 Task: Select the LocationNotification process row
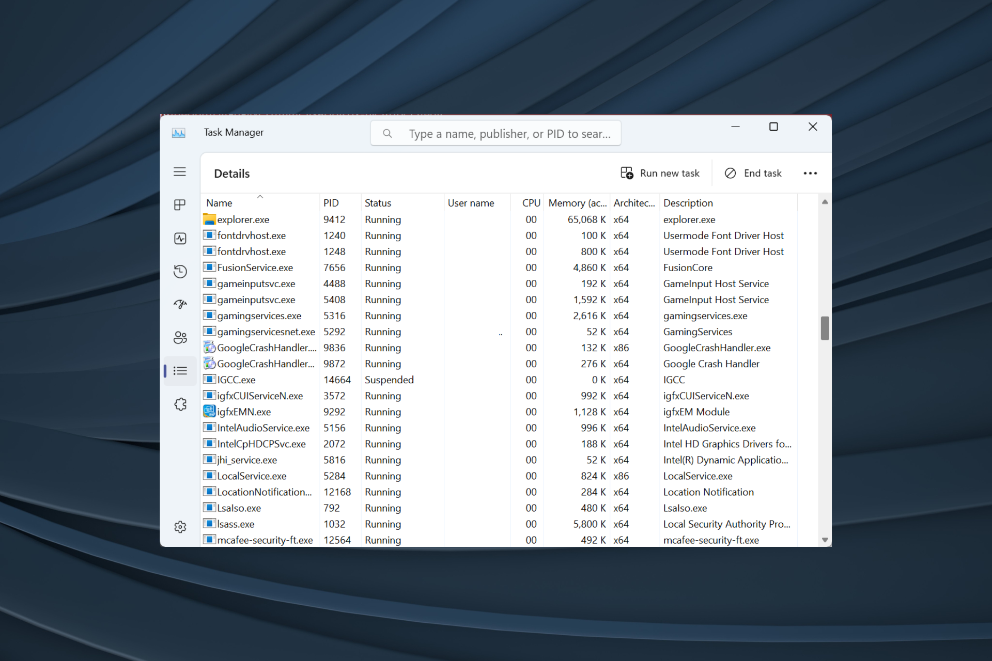500,492
